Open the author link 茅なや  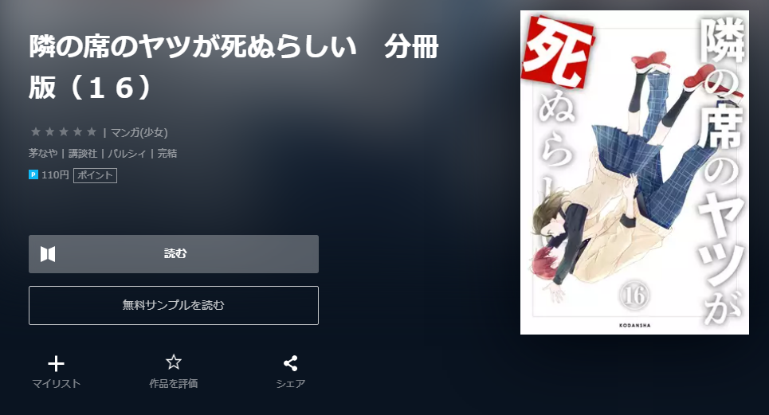43,154
